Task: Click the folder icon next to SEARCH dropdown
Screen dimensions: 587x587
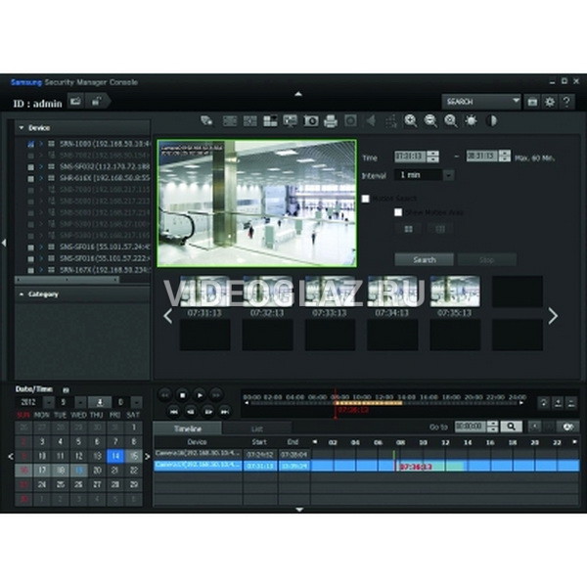Action: [x=532, y=102]
